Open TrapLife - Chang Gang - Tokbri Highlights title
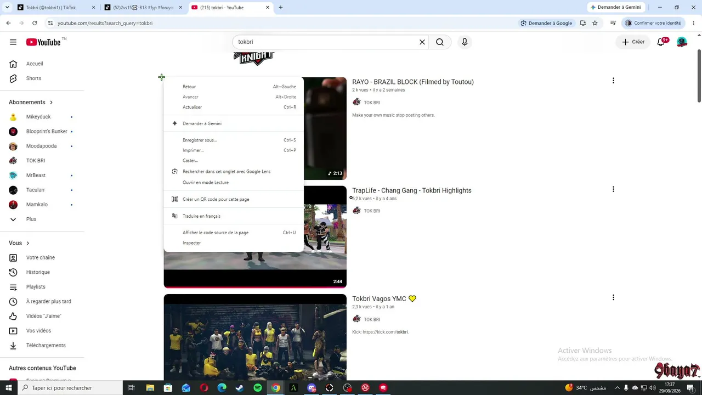702x395 pixels. click(x=412, y=190)
